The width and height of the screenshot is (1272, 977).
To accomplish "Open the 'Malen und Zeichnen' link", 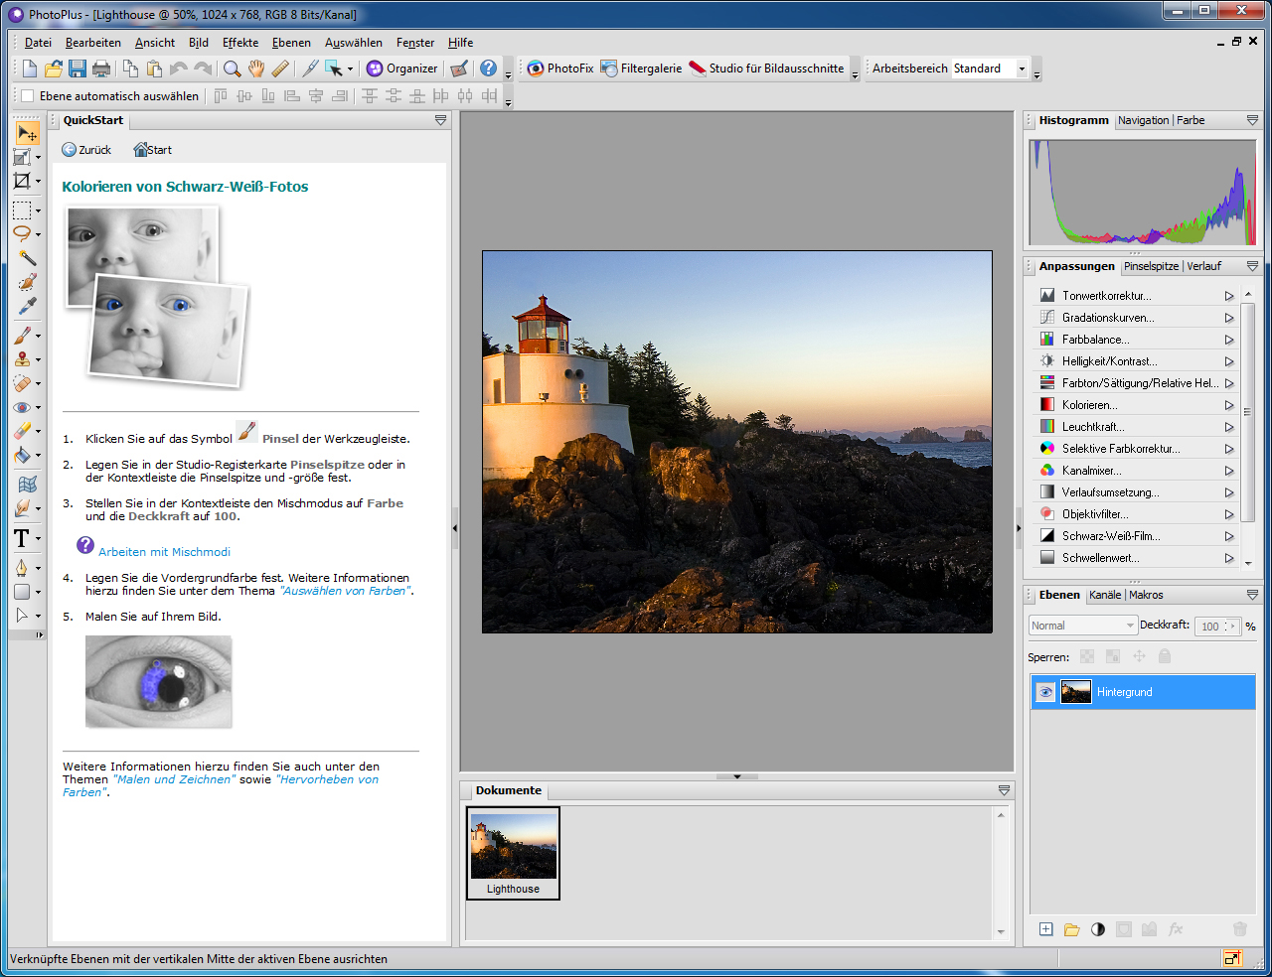I will (x=175, y=779).
